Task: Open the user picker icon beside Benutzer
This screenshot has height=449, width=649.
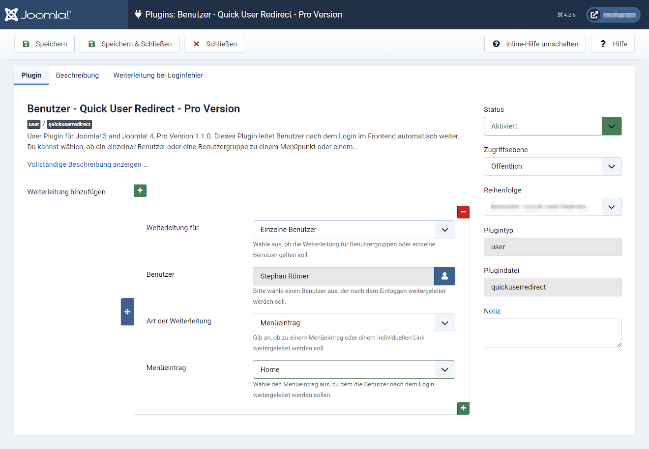Action: click(x=444, y=276)
